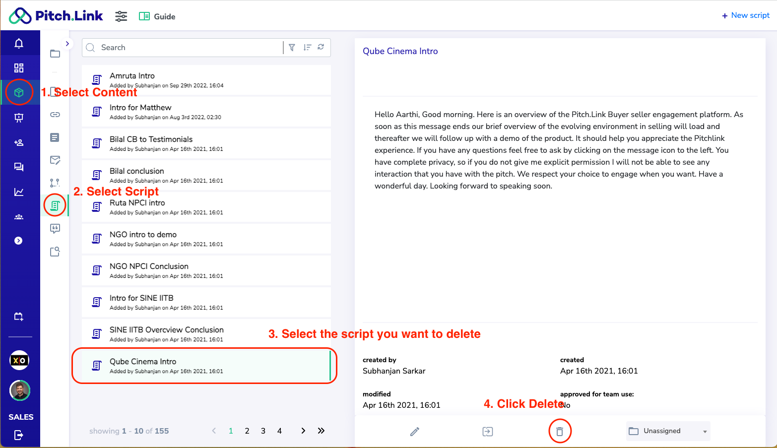Open SINE IITB Overcview Conclusion script

[x=206, y=334]
